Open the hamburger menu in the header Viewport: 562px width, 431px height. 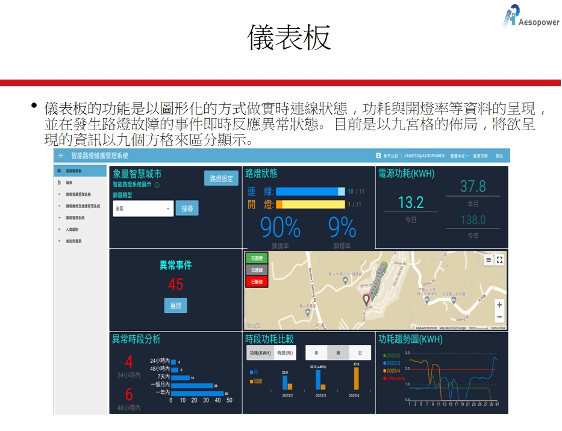click(x=61, y=156)
